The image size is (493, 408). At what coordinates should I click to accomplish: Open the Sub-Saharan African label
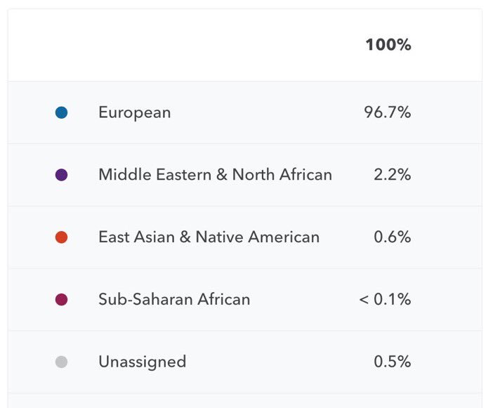(x=174, y=300)
